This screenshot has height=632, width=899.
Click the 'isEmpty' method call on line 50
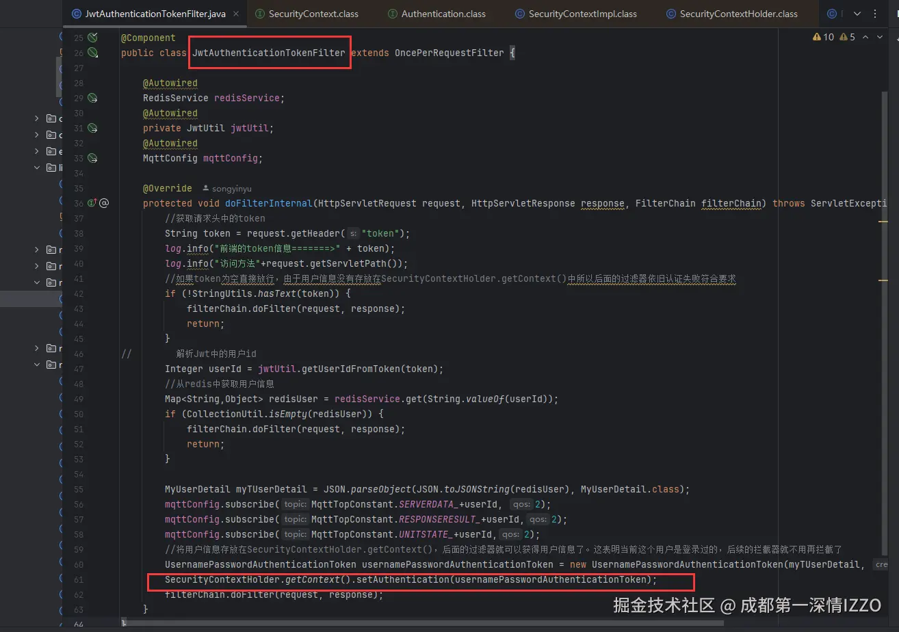(x=287, y=414)
